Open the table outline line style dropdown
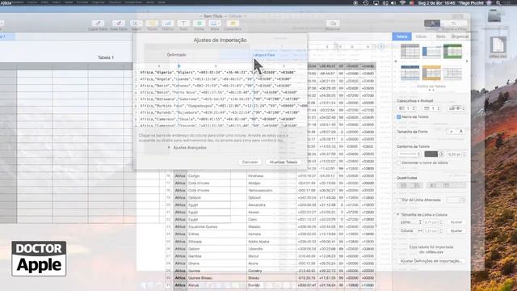517x291 pixels. pos(409,154)
